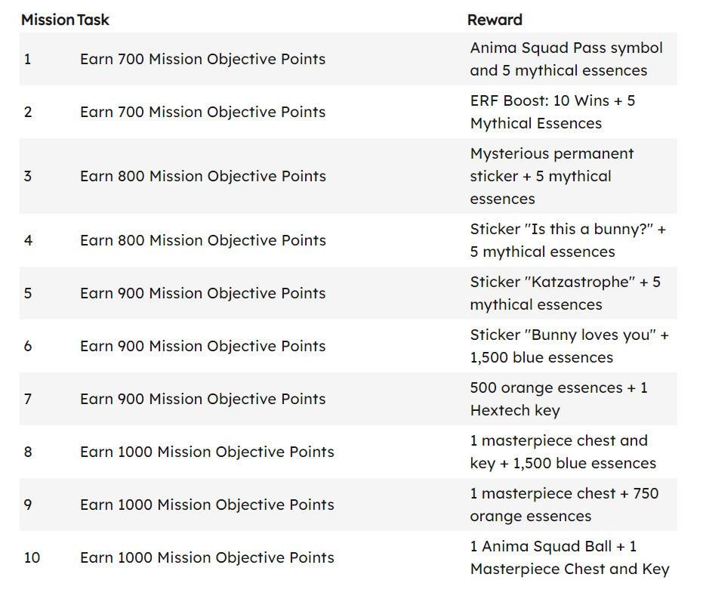Viewport: 706px width, 602px height.
Task: Click mission 5's Earn 900 Points task
Action: 202,293
